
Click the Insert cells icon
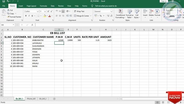(145, 12)
